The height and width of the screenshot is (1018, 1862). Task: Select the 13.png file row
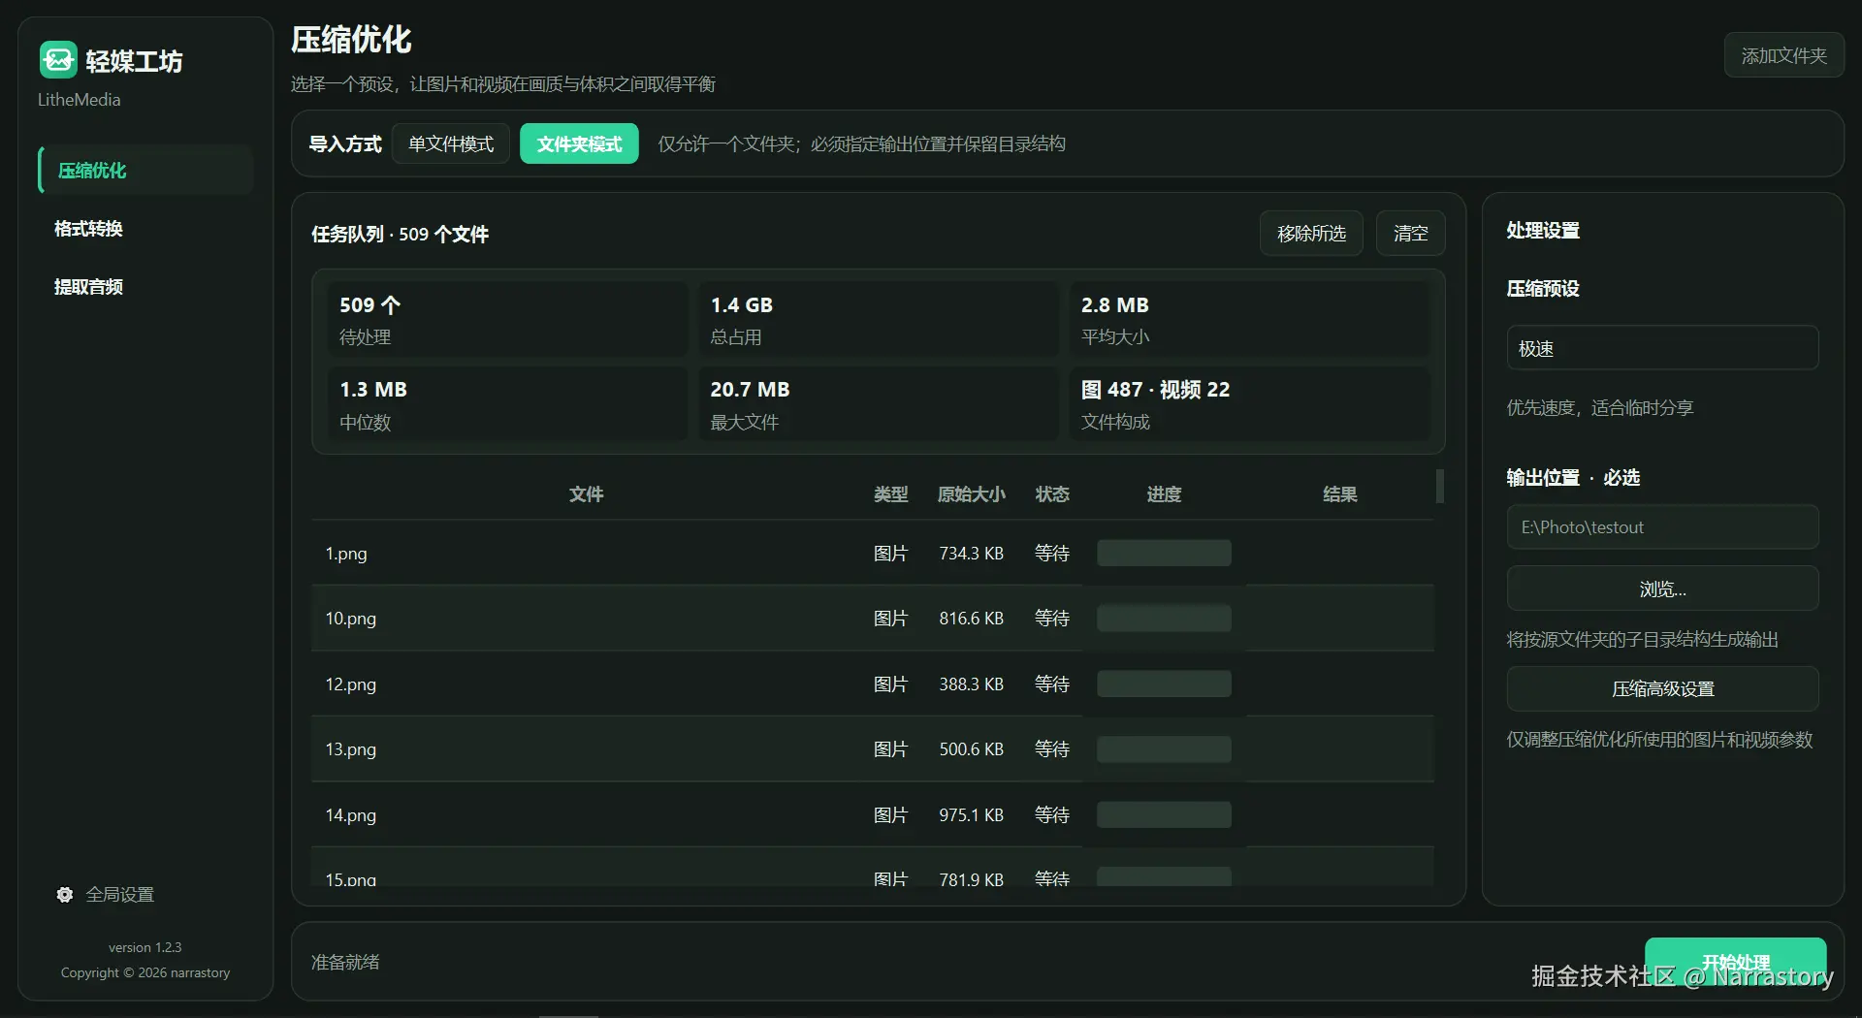click(x=873, y=748)
